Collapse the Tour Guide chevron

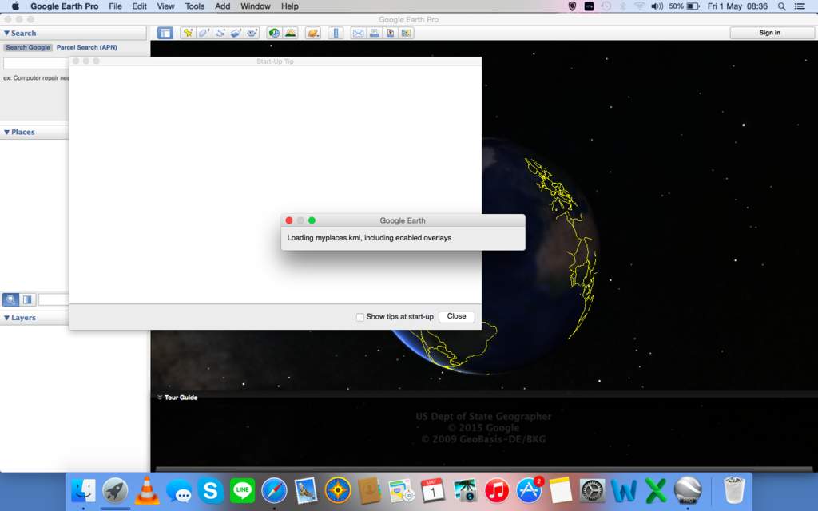point(160,398)
